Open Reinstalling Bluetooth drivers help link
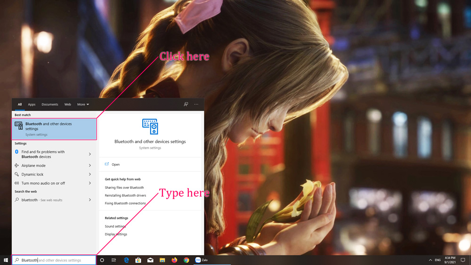Image resolution: width=471 pixels, height=265 pixels. pos(125,195)
